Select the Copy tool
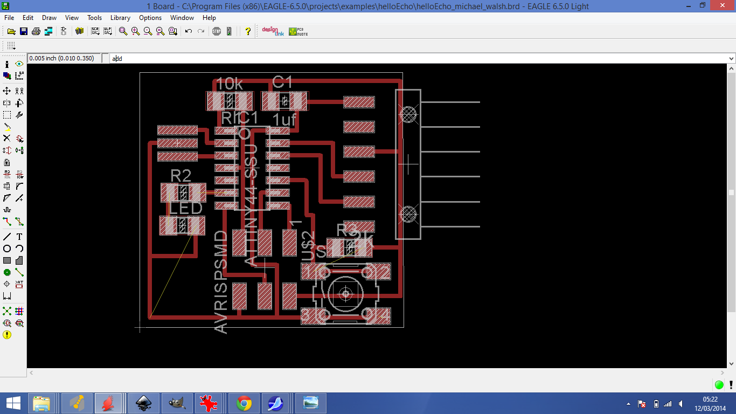Screen dimensions: 736x414 point(19,91)
